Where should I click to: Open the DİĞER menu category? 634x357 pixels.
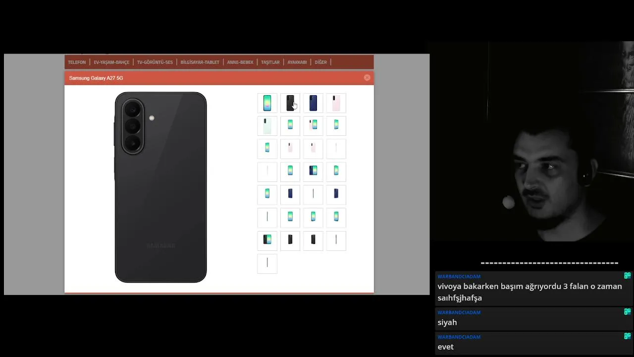pos(321,62)
